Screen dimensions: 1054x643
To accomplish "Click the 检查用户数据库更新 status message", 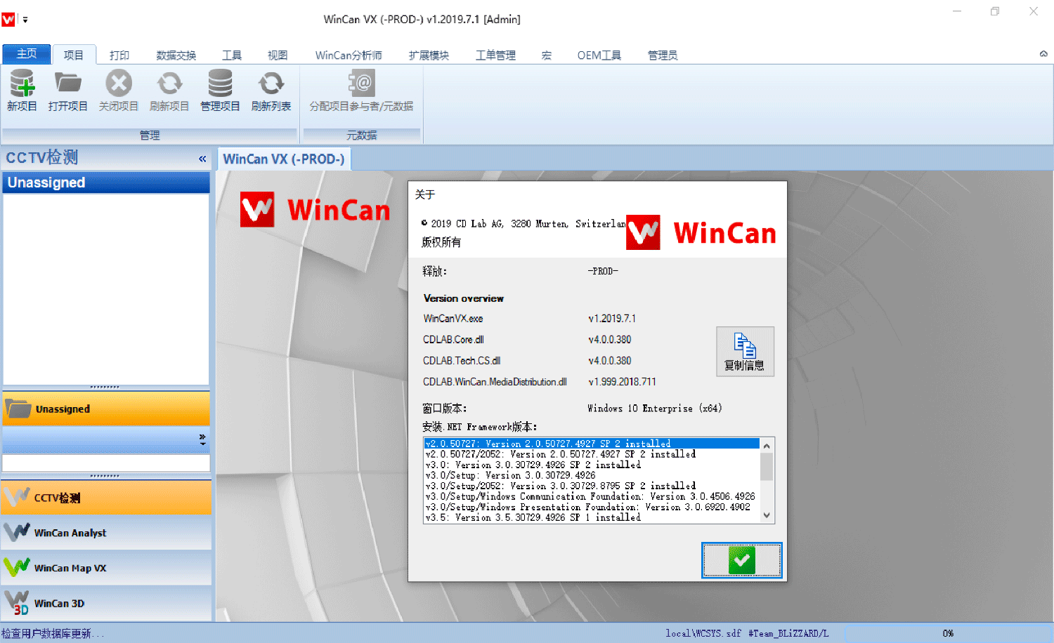I will coord(53,634).
